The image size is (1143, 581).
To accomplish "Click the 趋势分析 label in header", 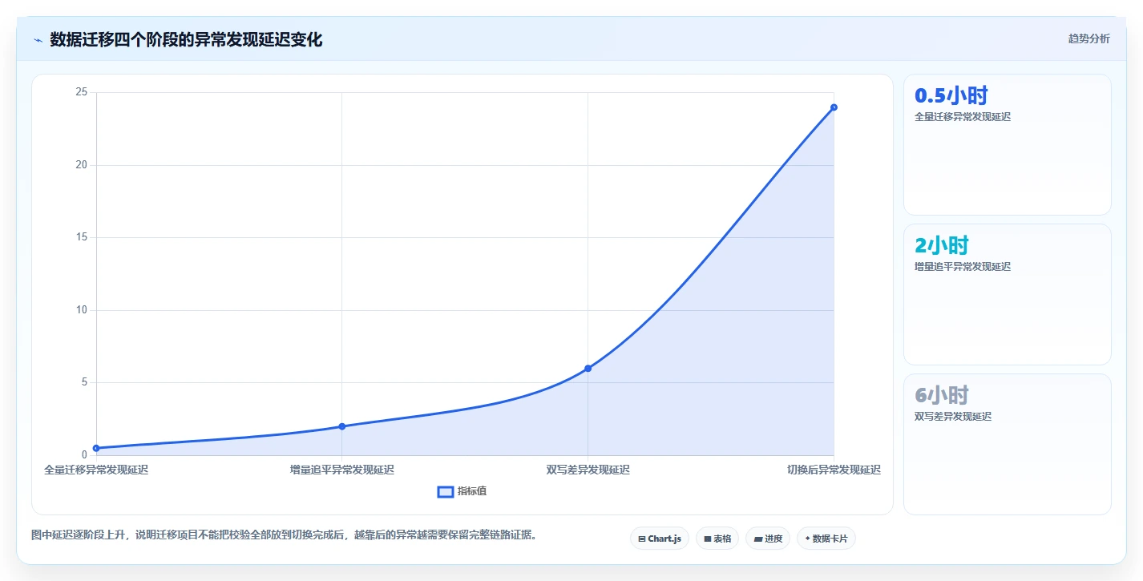I will tap(1088, 38).
